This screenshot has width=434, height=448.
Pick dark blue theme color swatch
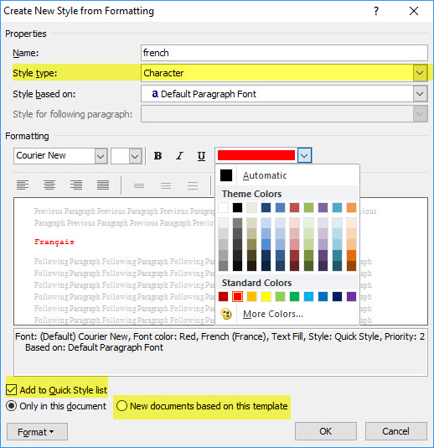pos(266,208)
